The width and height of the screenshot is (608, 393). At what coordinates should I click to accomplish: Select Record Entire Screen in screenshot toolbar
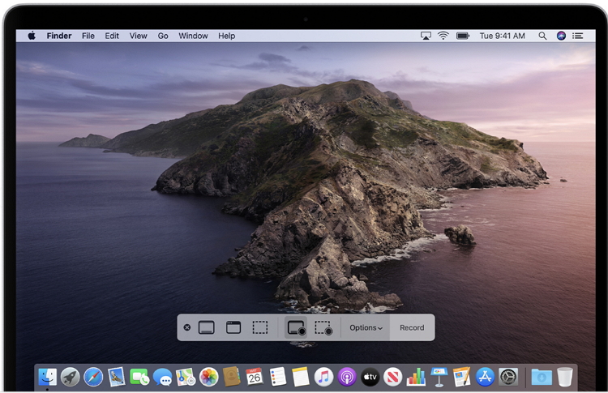coord(296,327)
